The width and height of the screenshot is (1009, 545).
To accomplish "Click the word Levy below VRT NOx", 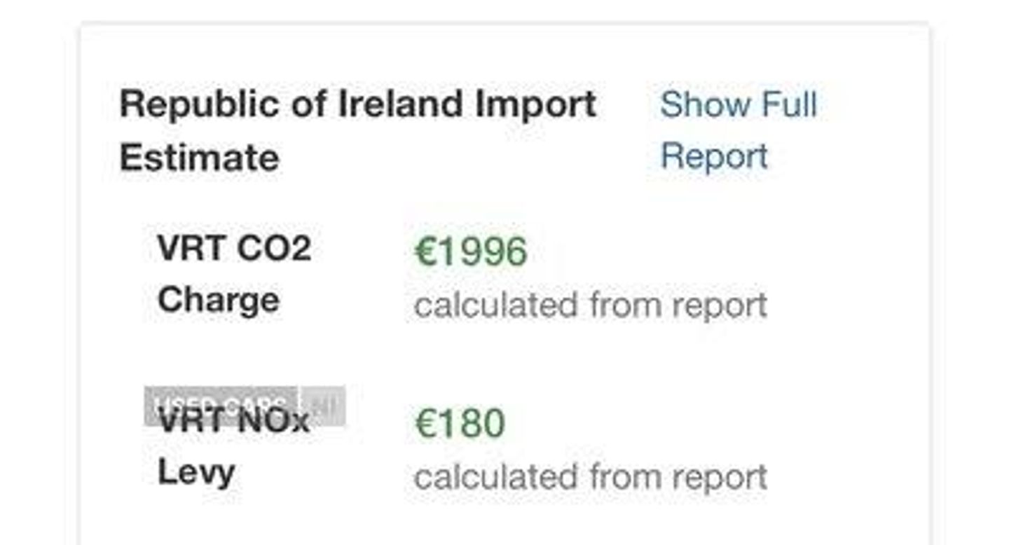I will coord(195,473).
